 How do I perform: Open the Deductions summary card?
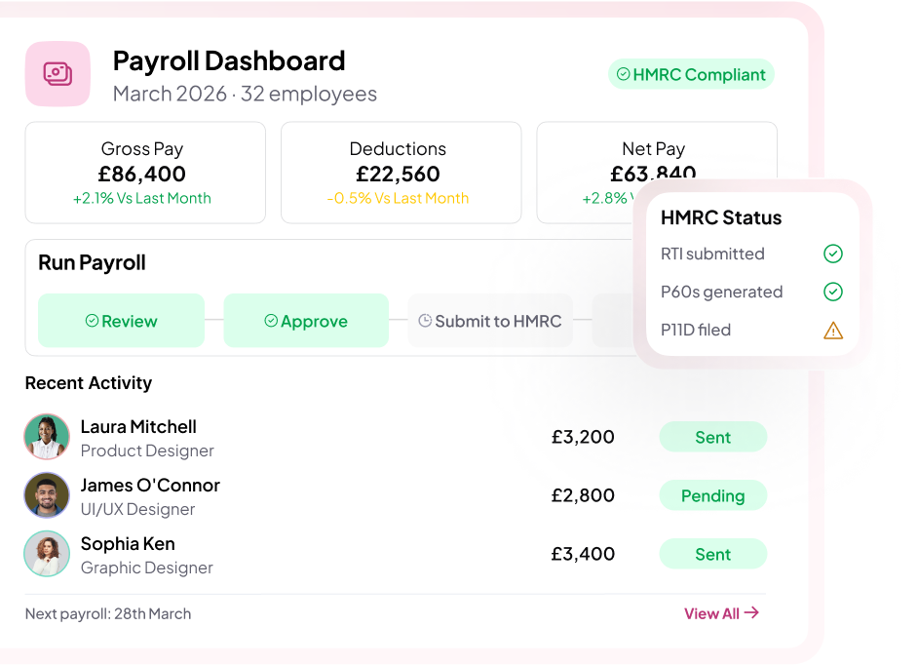tap(398, 173)
